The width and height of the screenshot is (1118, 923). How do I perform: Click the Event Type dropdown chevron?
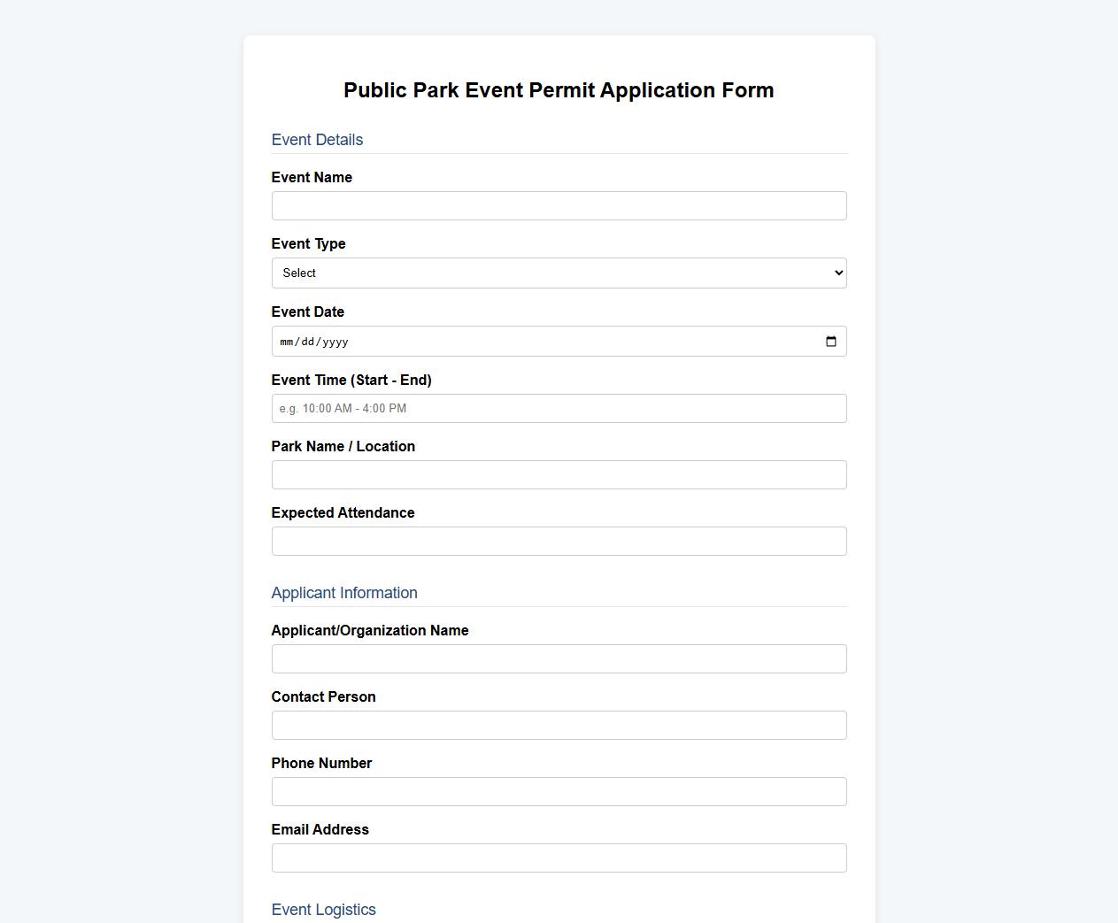click(x=837, y=273)
